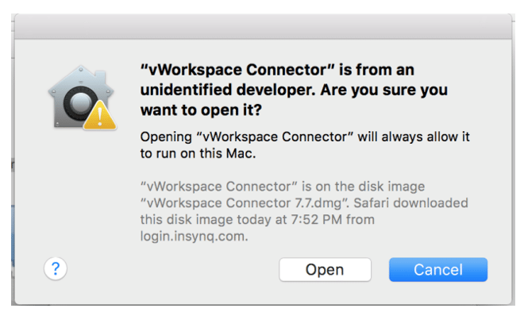Click the "login.insynq.com" source text
Screen dimensions: 524x316
[194, 237]
